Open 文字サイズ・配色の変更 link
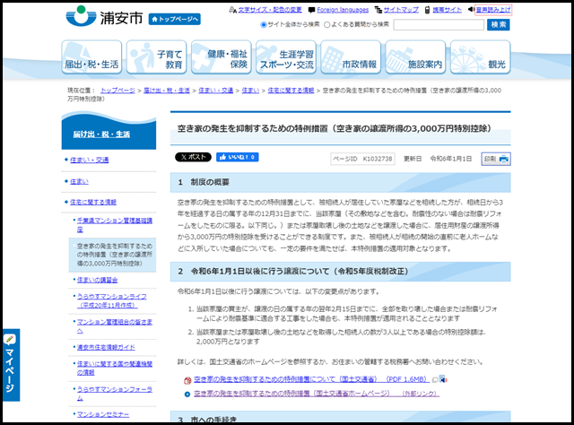This screenshot has width=574, height=425. pos(270,10)
